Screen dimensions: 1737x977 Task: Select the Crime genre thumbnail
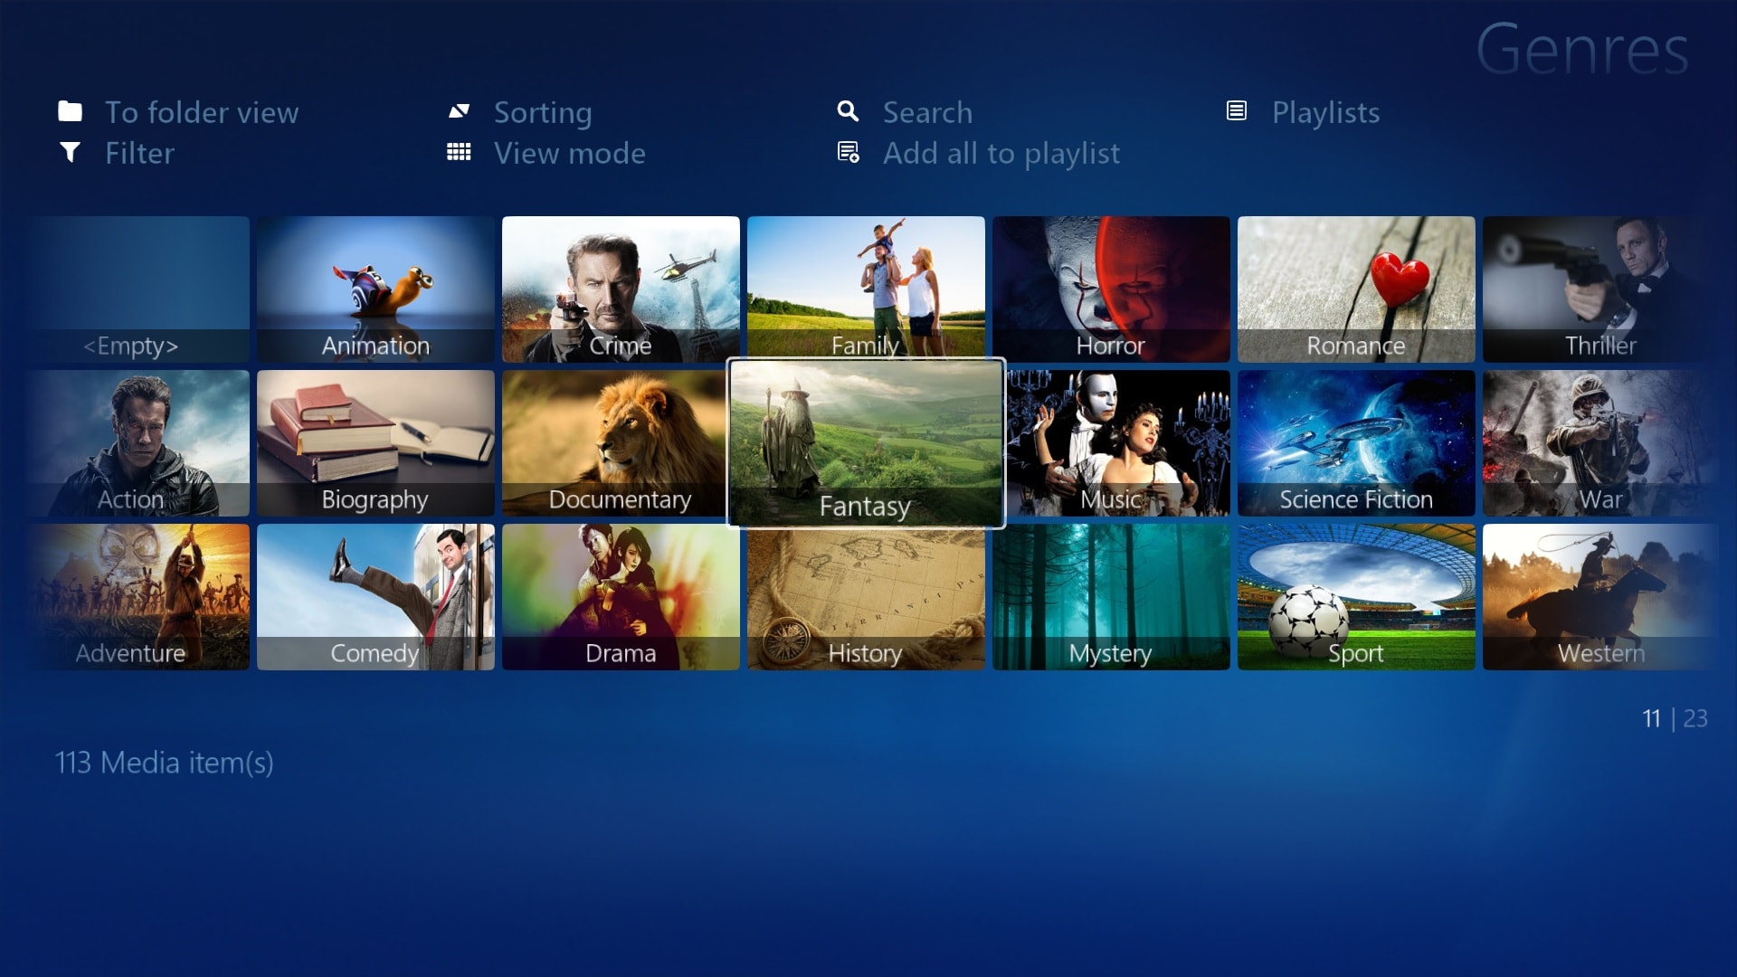coord(621,289)
